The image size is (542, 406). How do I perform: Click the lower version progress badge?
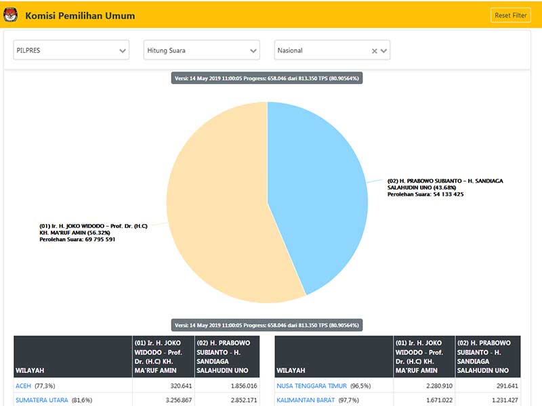click(x=267, y=325)
